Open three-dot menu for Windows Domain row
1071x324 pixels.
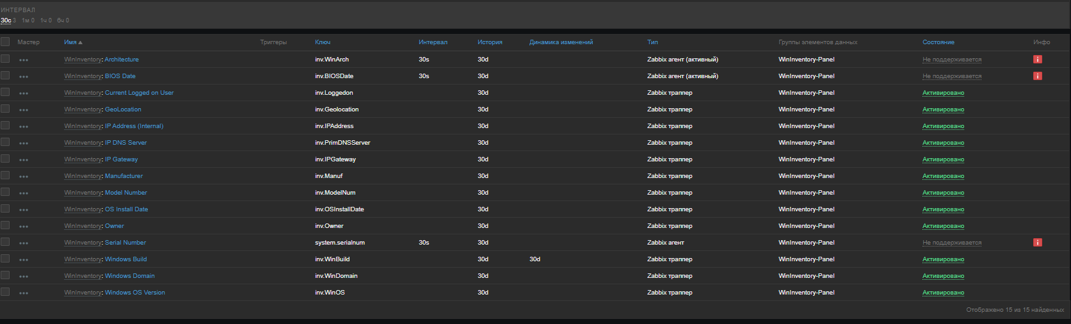click(24, 277)
